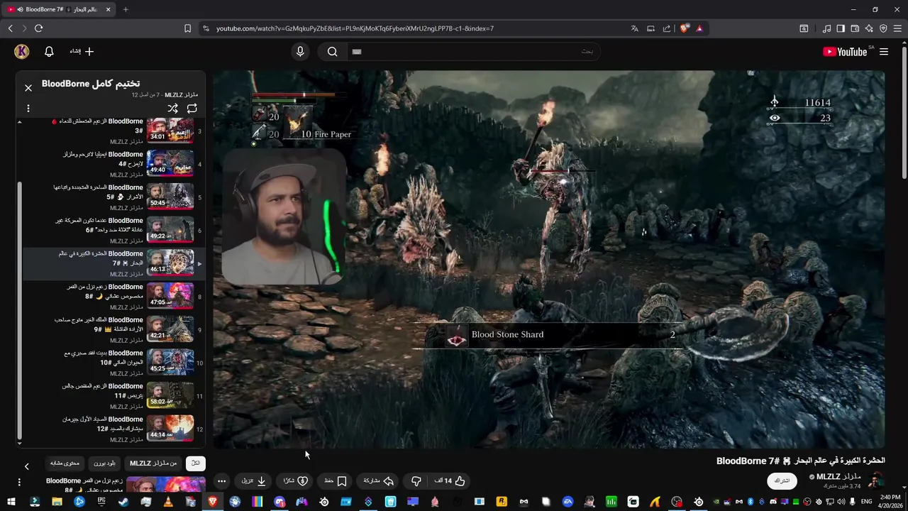Screen dimensions: 908x511
Task: Select playlist title BloodBorne #10
Action: pos(104,358)
